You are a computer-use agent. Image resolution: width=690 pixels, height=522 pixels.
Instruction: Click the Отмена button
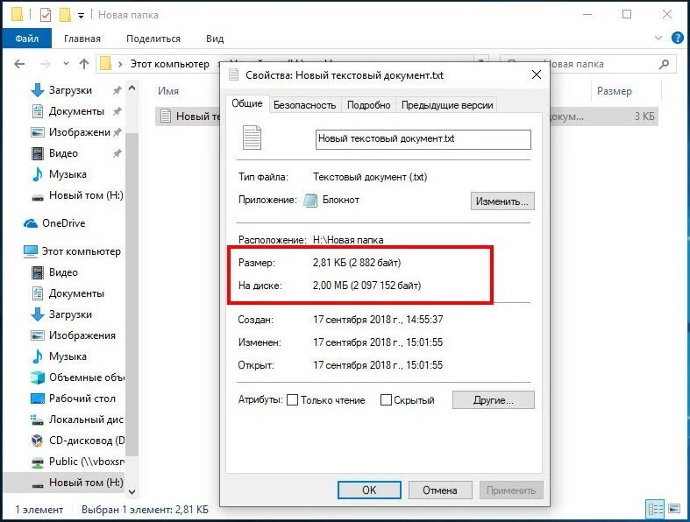pos(440,490)
